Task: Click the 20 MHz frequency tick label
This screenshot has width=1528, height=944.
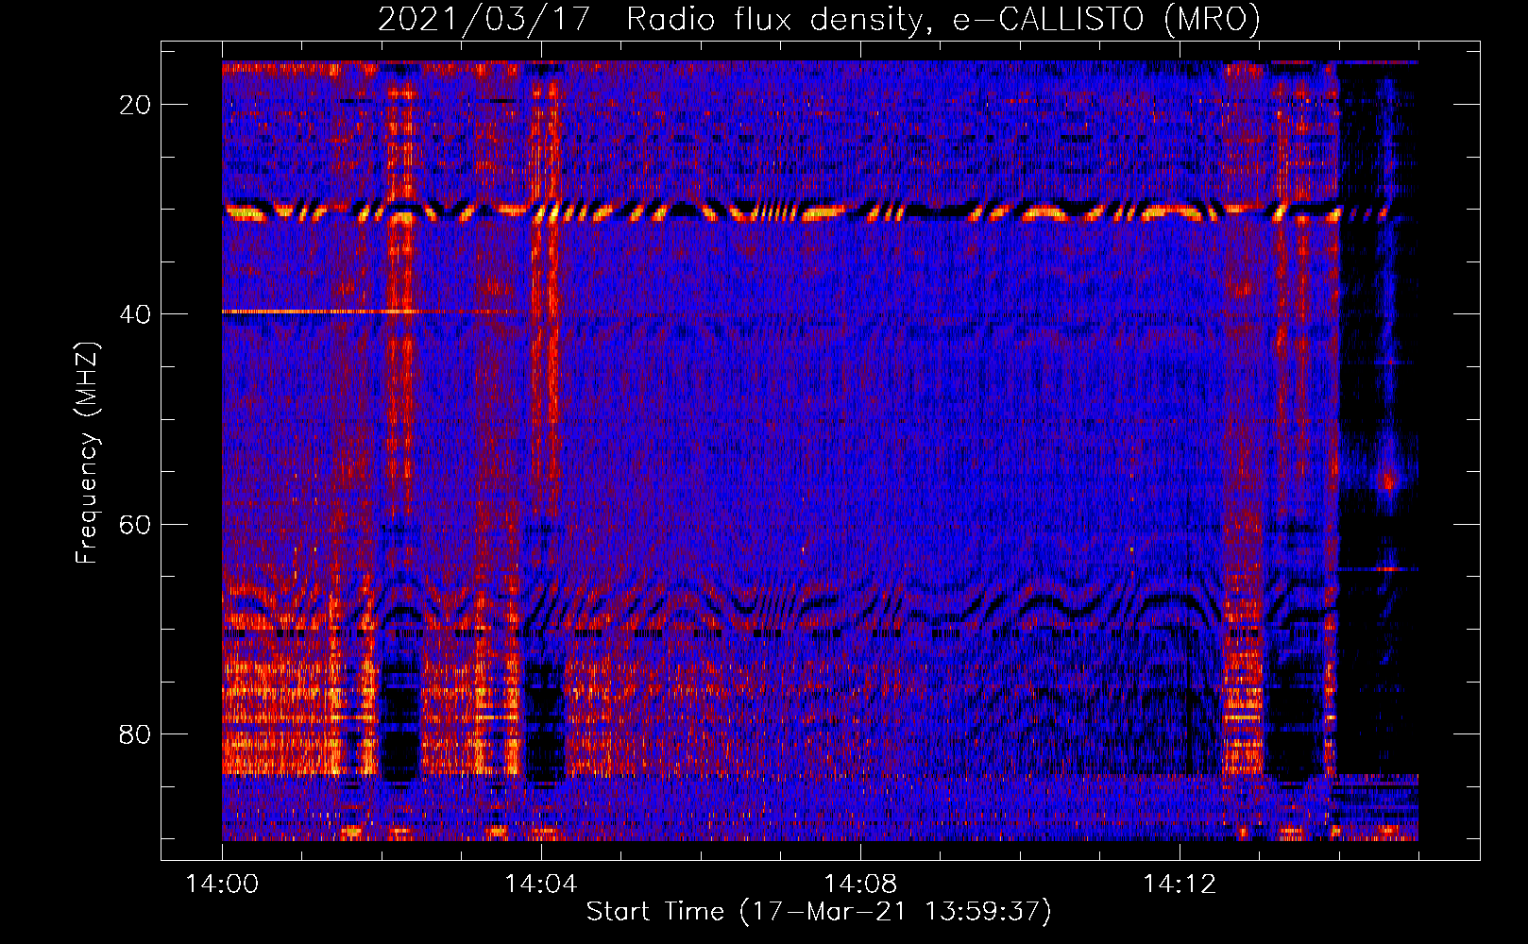Action: click(x=136, y=105)
